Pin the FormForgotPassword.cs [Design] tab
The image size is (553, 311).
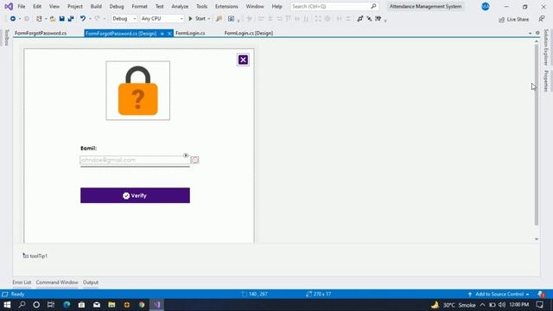pos(162,34)
